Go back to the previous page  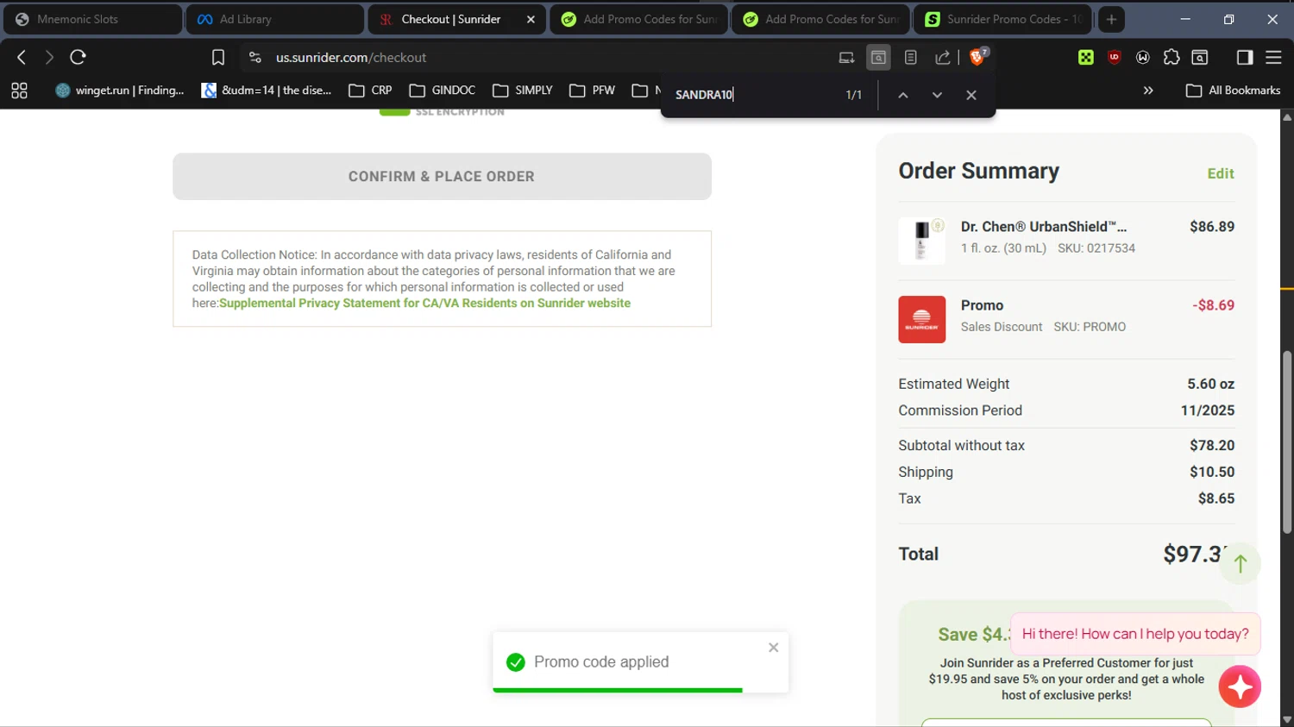point(22,58)
